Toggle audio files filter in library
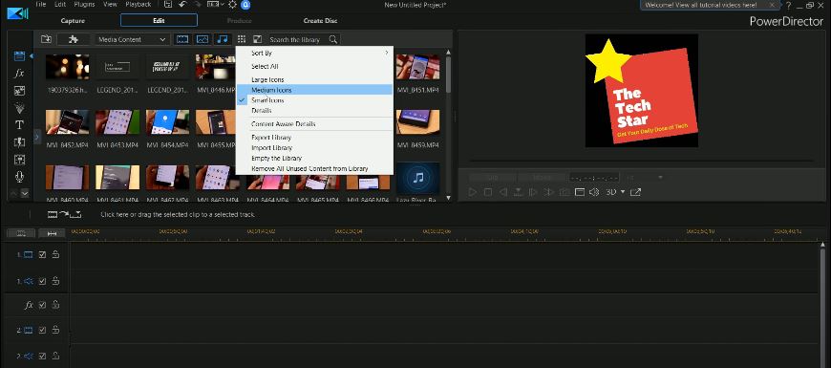The image size is (831, 368). tap(223, 39)
